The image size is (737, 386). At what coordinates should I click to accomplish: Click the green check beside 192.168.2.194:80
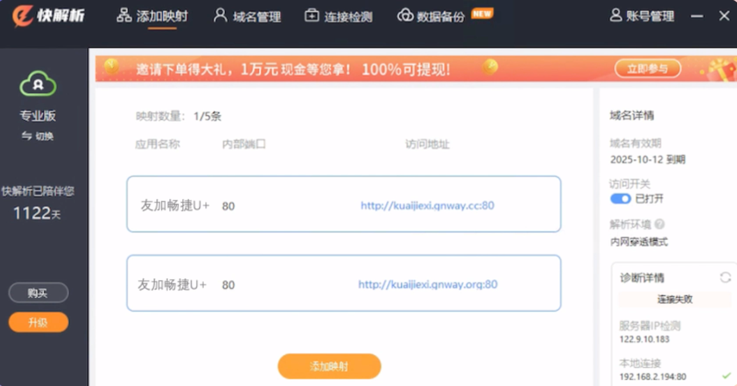[726, 376]
